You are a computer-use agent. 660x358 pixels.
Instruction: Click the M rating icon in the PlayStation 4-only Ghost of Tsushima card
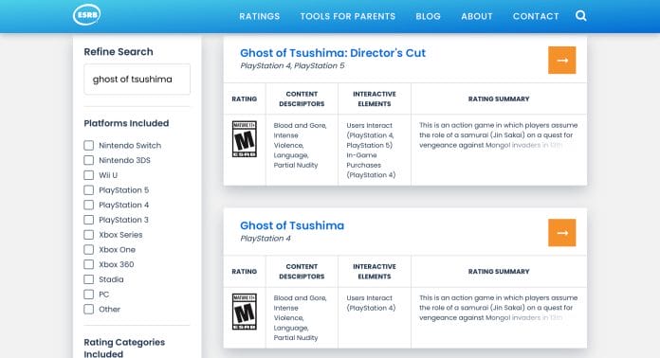point(244,312)
